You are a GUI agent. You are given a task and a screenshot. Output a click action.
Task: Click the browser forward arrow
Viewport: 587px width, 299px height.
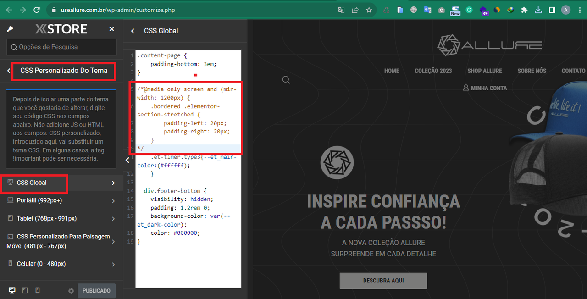point(23,10)
